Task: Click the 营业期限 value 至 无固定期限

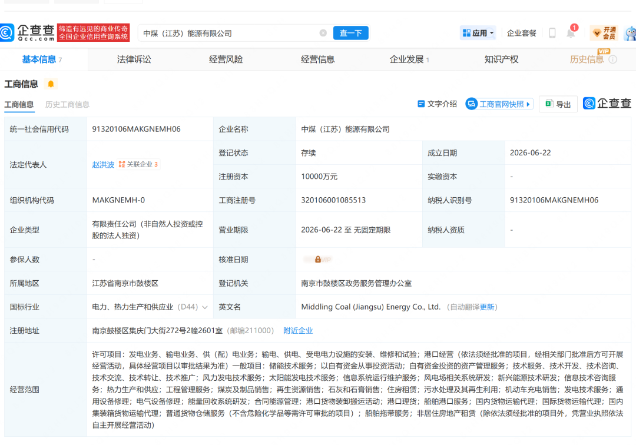Action: pos(346,230)
